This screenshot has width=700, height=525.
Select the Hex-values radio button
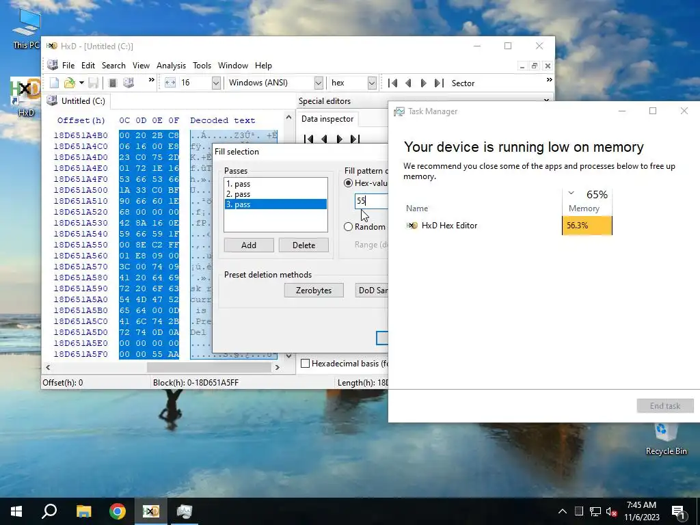tap(348, 183)
